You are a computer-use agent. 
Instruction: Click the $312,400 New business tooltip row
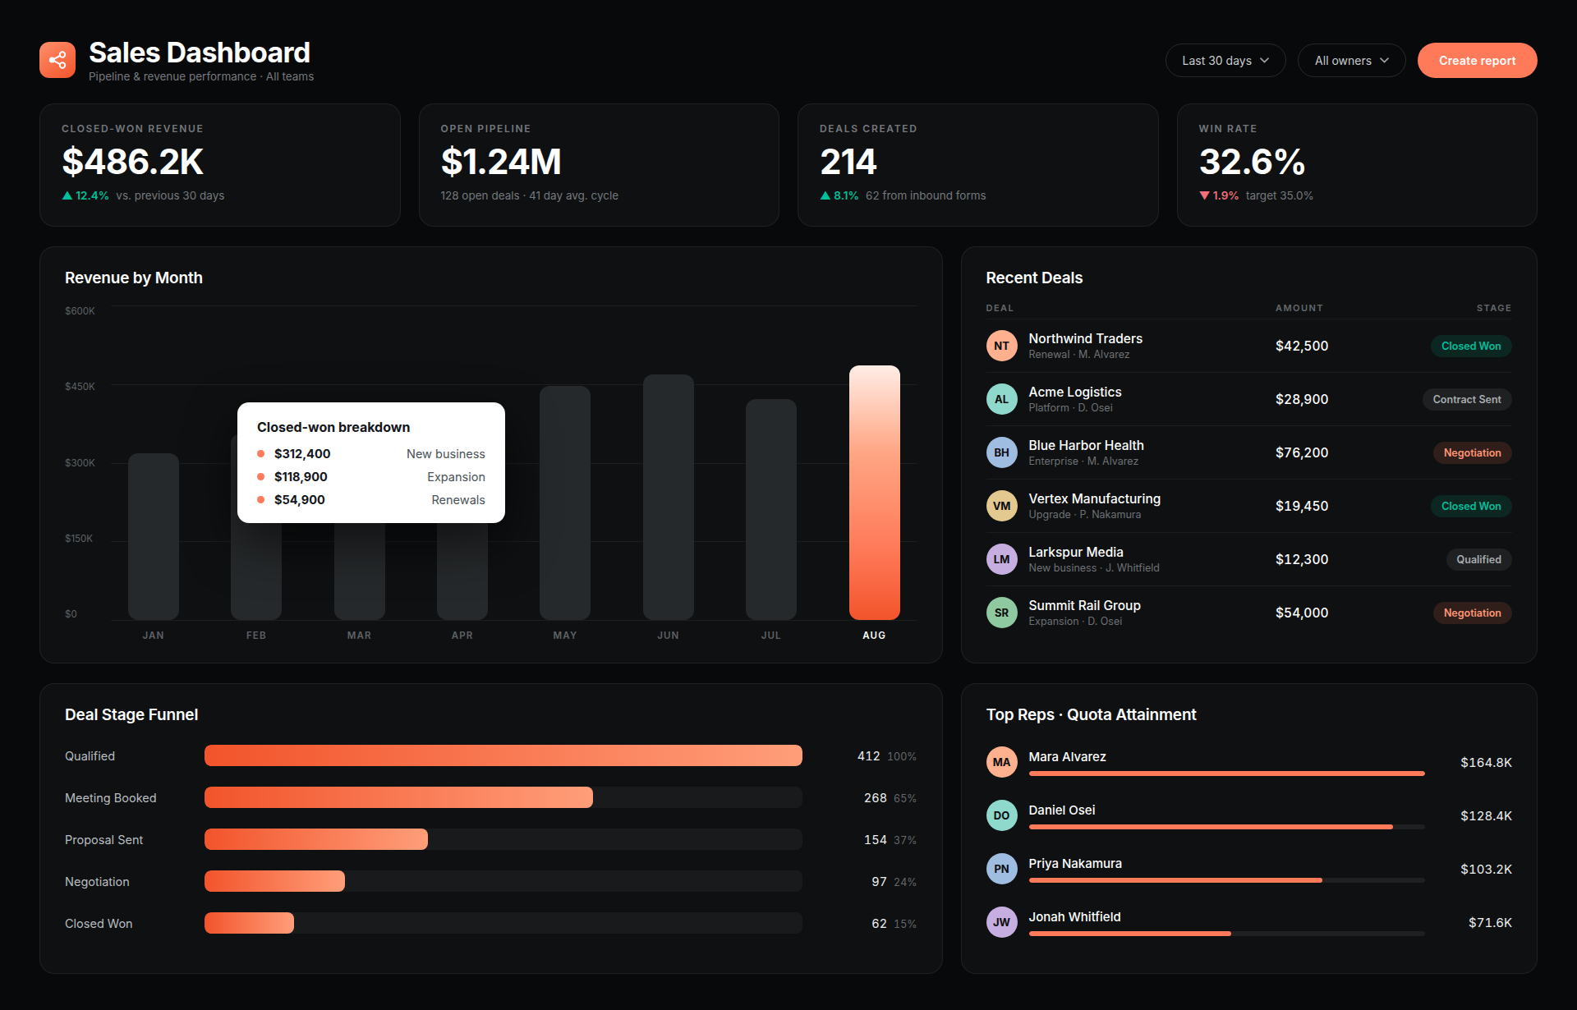tap(370, 454)
